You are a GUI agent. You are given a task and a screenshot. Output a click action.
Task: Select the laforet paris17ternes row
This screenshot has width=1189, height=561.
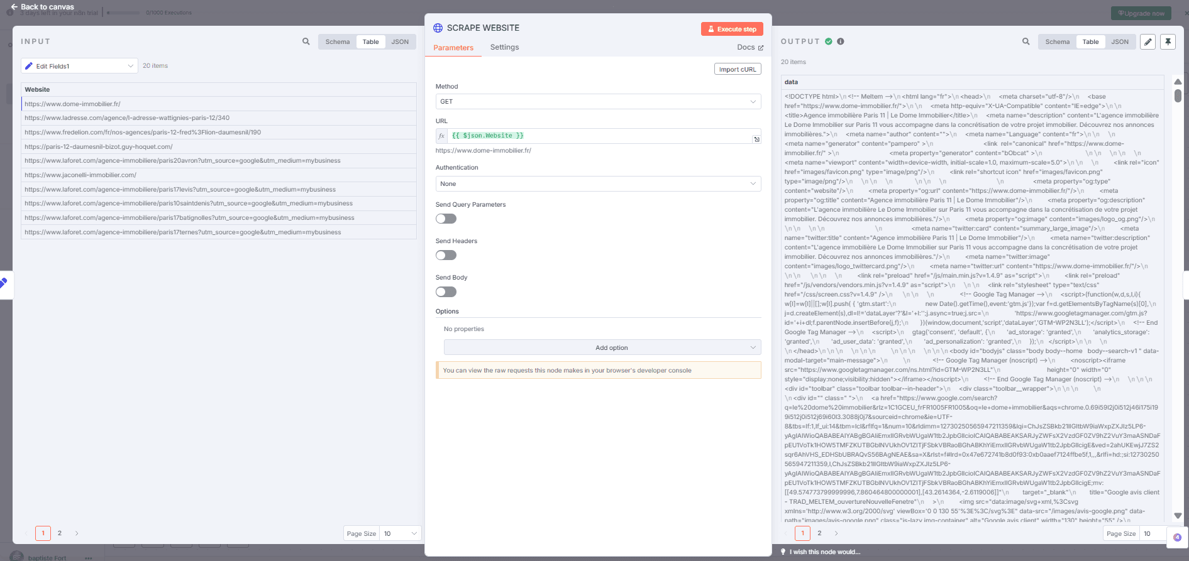point(219,232)
